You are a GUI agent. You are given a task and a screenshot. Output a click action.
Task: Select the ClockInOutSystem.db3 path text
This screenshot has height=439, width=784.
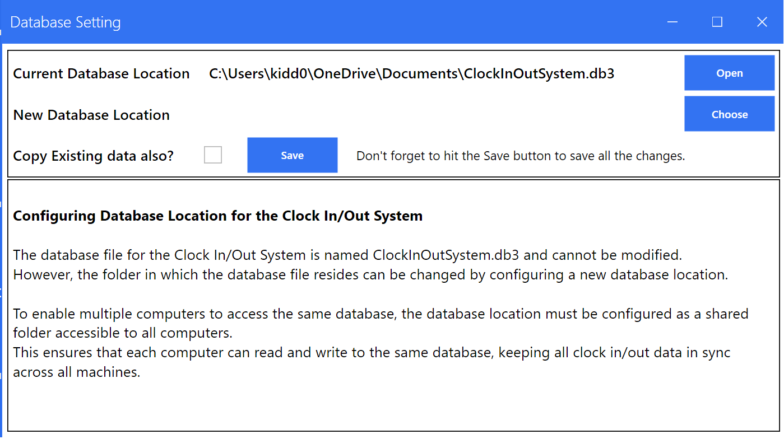click(412, 73)
